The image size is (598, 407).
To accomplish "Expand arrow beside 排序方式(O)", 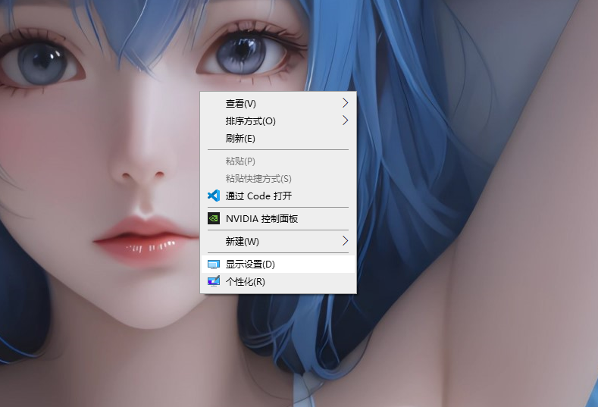I will pos(345,121).
